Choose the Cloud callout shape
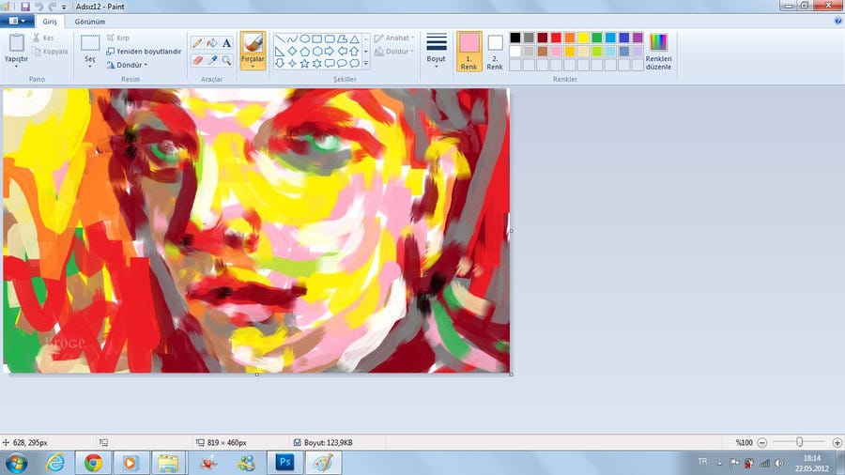 click(x=354, y=63)
